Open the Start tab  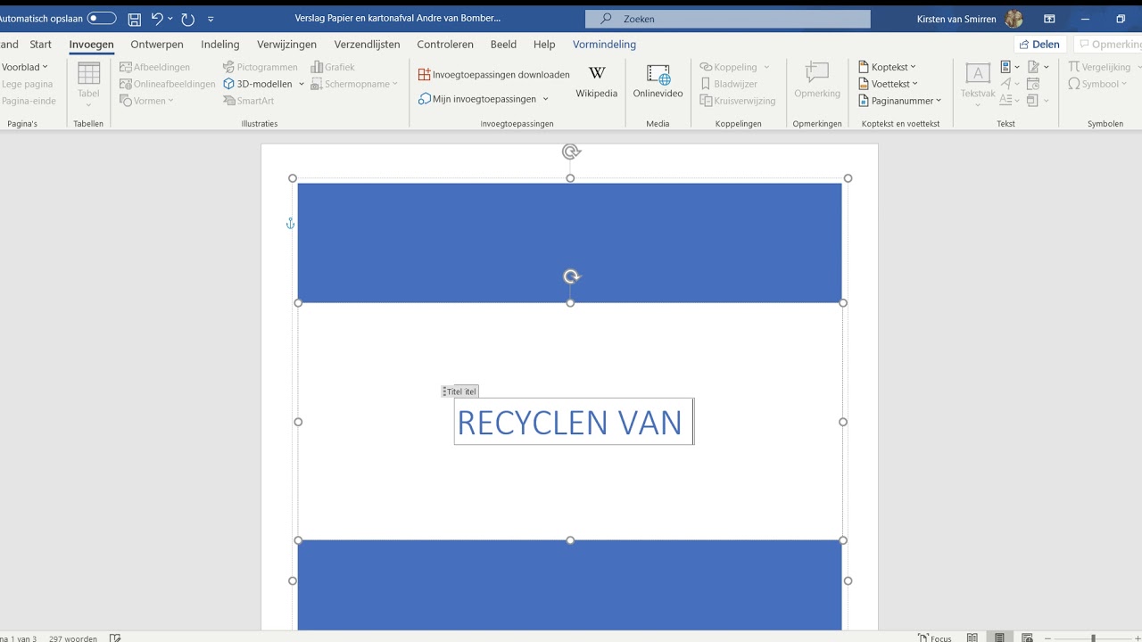coord(40,45)
